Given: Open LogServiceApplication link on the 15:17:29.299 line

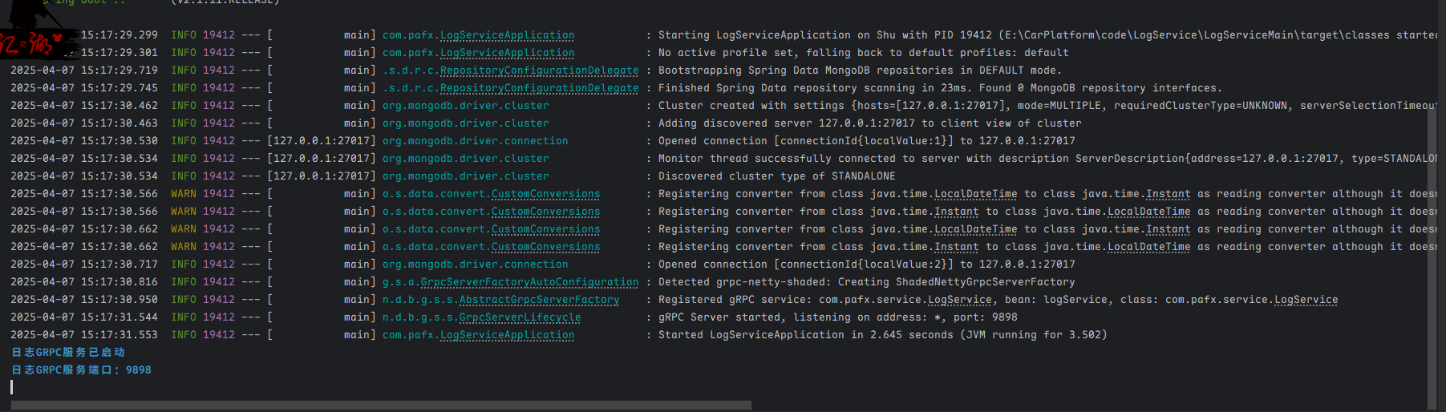Looking at the screenshot, I should tap(507, 35).
